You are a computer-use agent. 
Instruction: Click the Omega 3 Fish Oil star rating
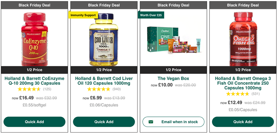click(x=238, y=94)
